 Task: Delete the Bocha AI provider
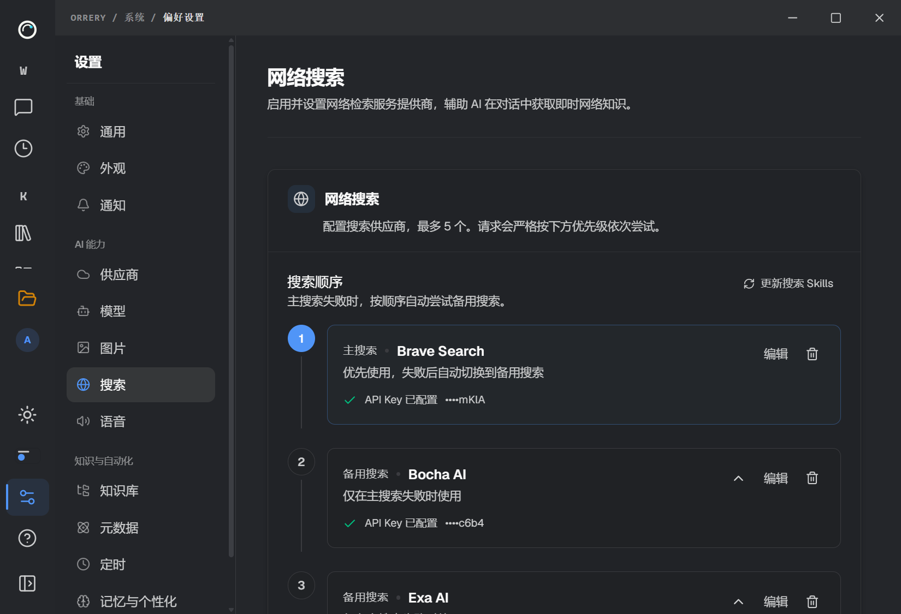[812, 478]
